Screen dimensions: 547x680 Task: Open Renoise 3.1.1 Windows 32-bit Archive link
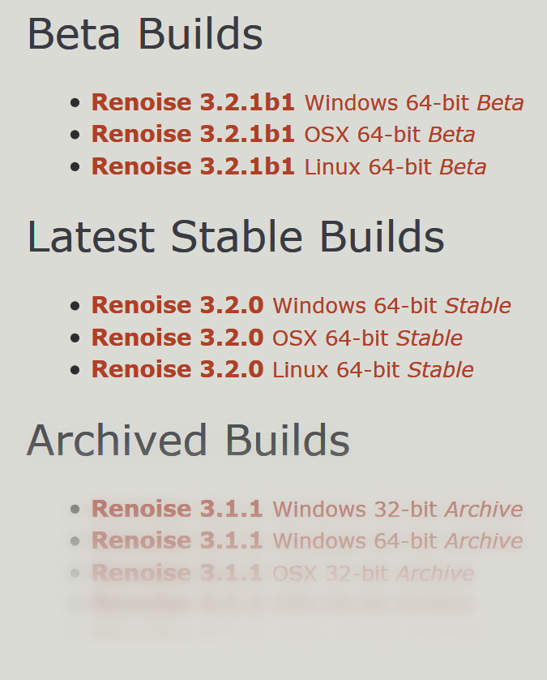tap(307, 509)
